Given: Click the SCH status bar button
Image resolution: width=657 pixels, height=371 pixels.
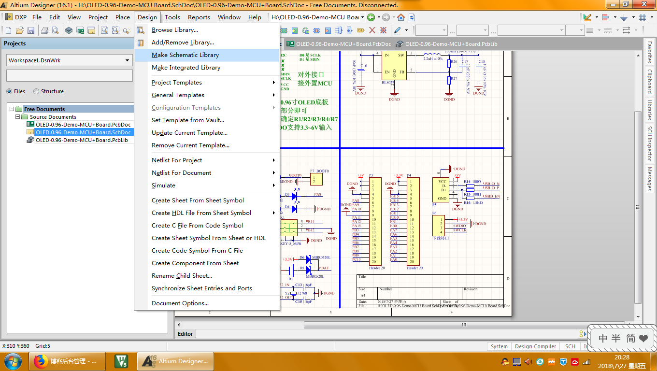Looking at the screenshot, I should [x=571, y=346].
